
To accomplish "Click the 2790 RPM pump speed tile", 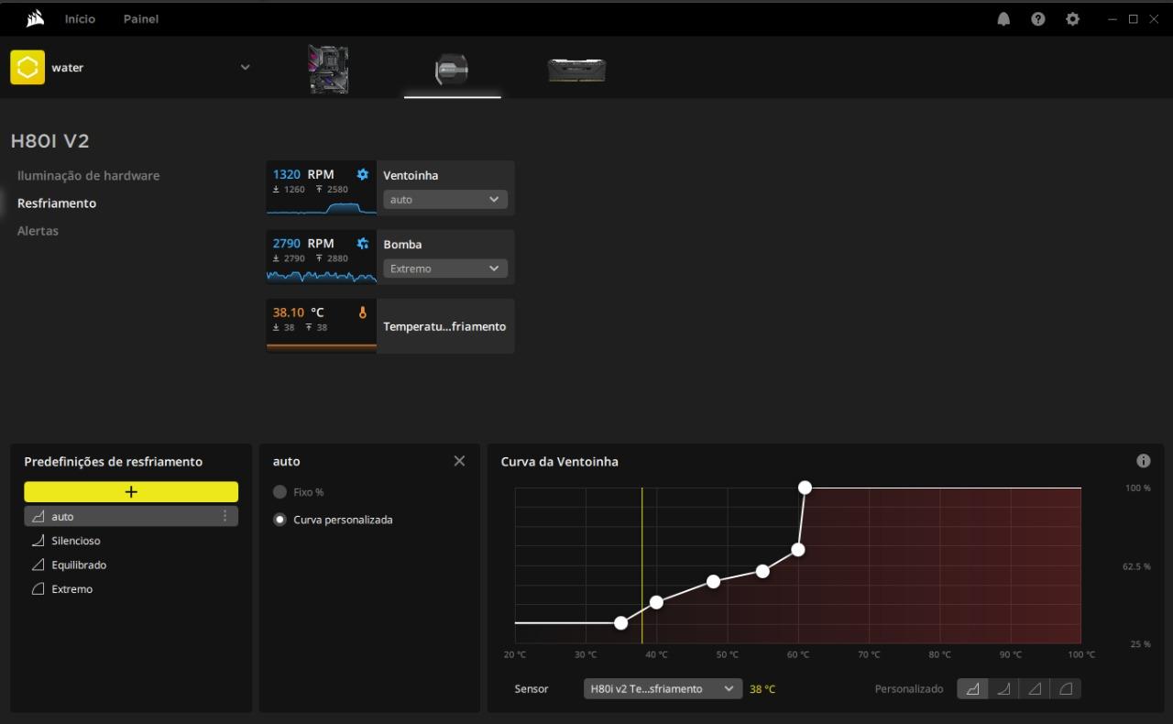I will [x=322, y=258].
